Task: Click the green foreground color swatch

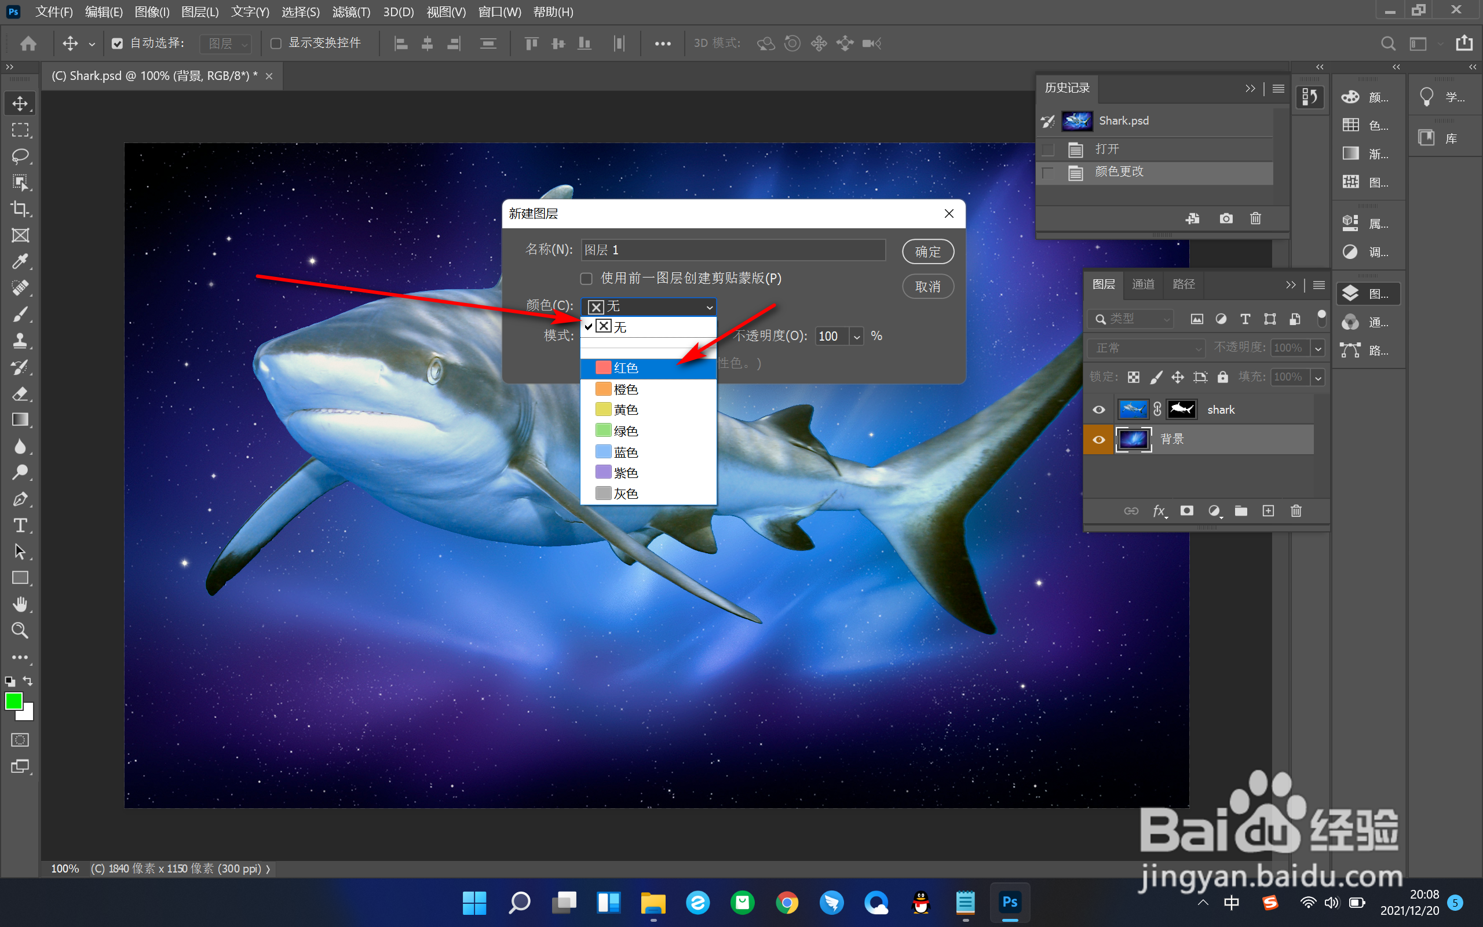Action: [13, 701]
